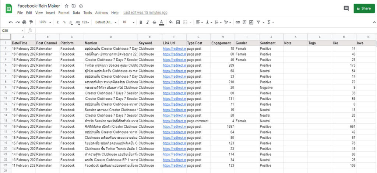Decrease decimal places
The height and width of the screenshot is (173, 377).
pyautogui.click(x=71, y=22)
